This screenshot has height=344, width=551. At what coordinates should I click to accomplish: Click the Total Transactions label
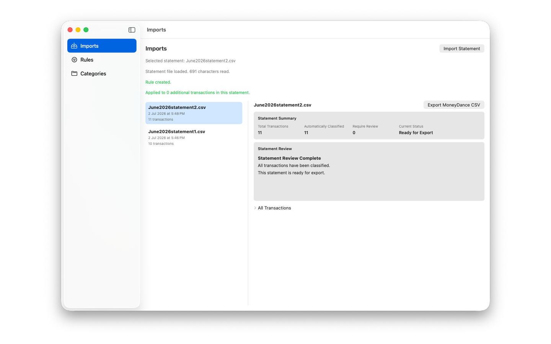coord(273,127)
